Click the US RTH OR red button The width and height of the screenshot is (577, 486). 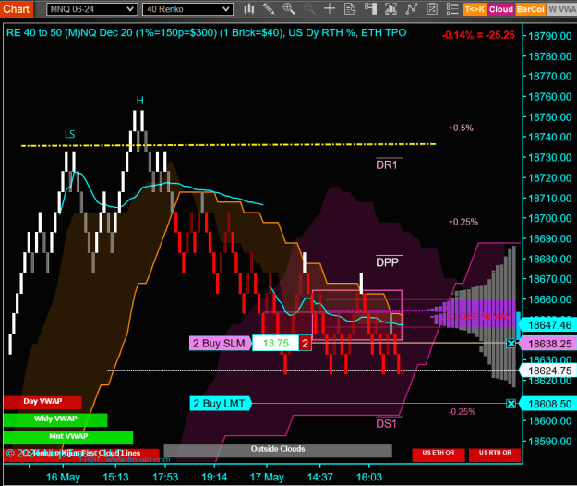click(x=495, y=455)
